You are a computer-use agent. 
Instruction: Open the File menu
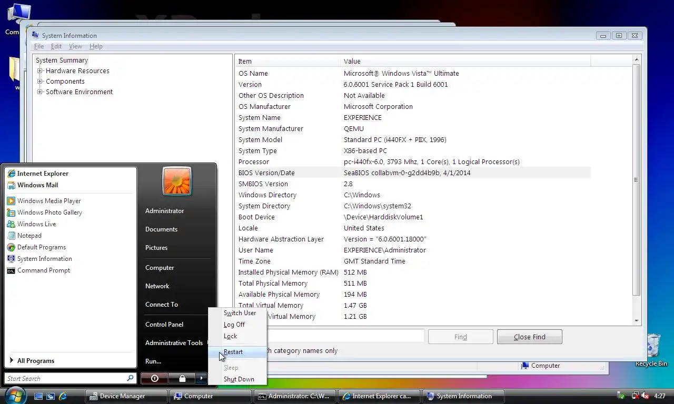[x=39, y=46]
